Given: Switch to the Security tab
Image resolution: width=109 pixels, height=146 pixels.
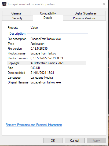Looking at the screenshot, I should 17,18.
